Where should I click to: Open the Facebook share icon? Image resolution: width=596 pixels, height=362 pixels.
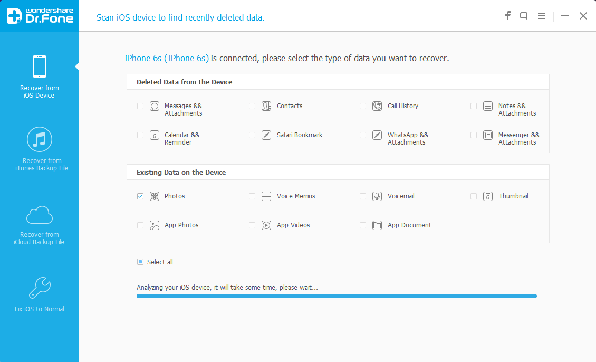coord(507,16)
